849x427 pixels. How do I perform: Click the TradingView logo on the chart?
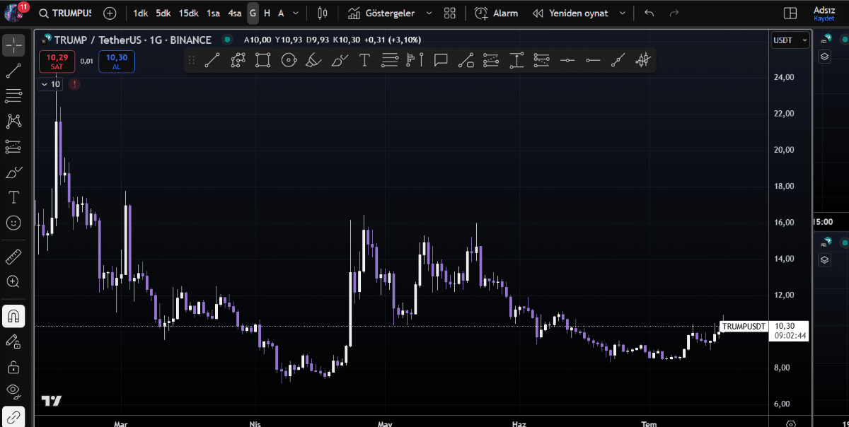(x=51, y=401)
